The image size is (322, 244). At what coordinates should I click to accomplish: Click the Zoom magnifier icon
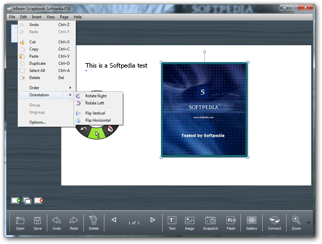tap(296, 220)
